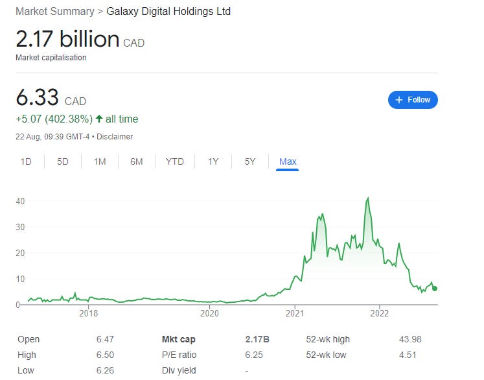Click the High value 6.50
Screen dimensions: 484x380
coord(105,355)
